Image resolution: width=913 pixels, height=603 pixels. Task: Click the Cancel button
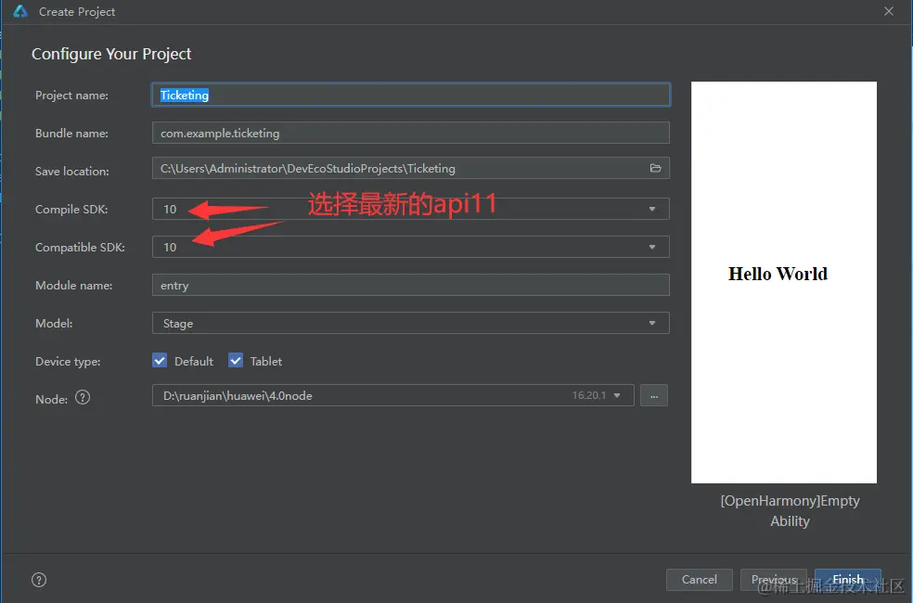pos(700,580)
